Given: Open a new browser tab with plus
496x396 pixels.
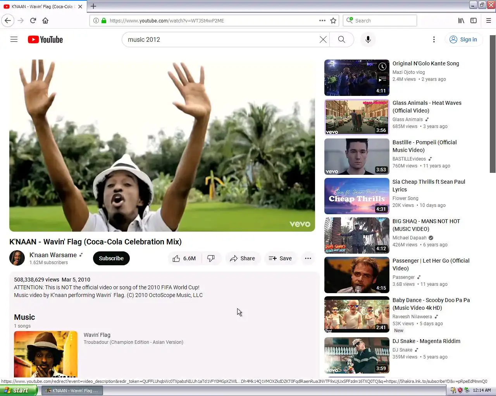Looking at the screenshot, I should click(93, 6).
